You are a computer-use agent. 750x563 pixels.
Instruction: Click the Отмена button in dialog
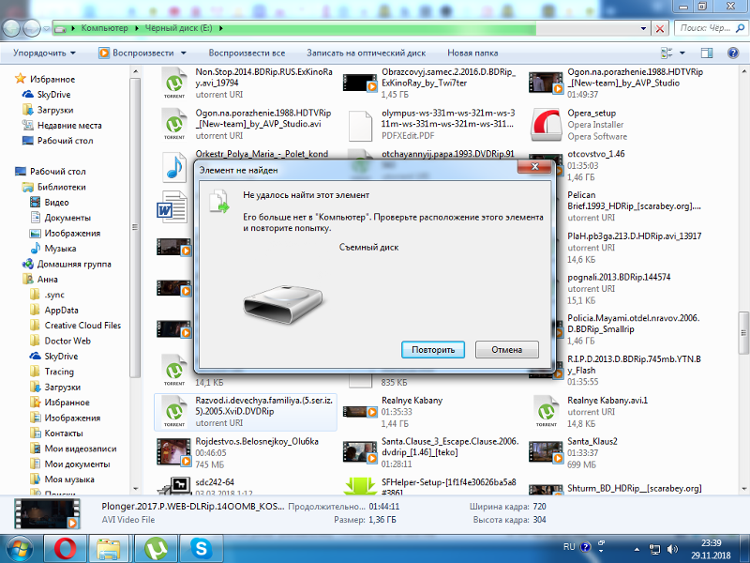coord(506,349)
